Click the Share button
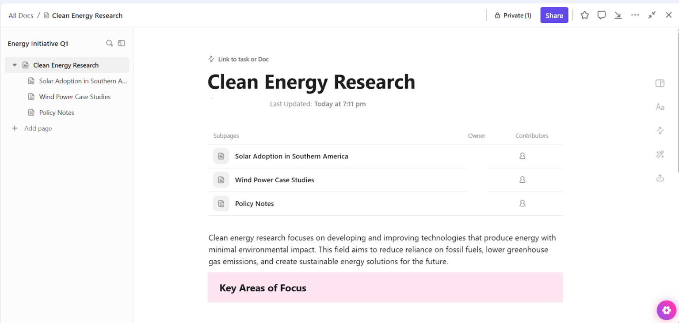The image size is (679, 323). 554,15
